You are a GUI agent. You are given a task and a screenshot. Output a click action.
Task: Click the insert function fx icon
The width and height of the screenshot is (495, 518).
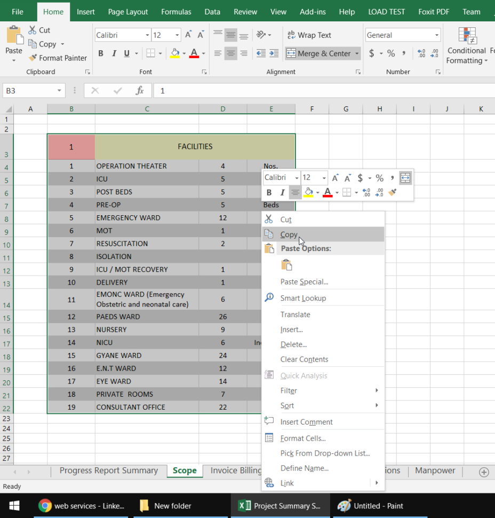click(140, 91)
